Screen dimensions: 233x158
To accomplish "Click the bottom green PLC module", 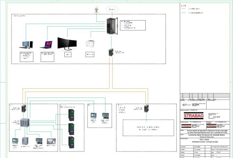I will (71, 142).
